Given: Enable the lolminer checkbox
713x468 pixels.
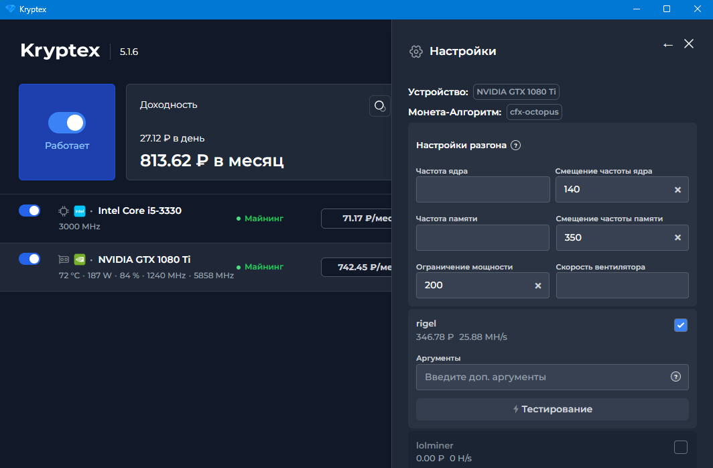Looking at the screenshot, I should pos(681,447).
